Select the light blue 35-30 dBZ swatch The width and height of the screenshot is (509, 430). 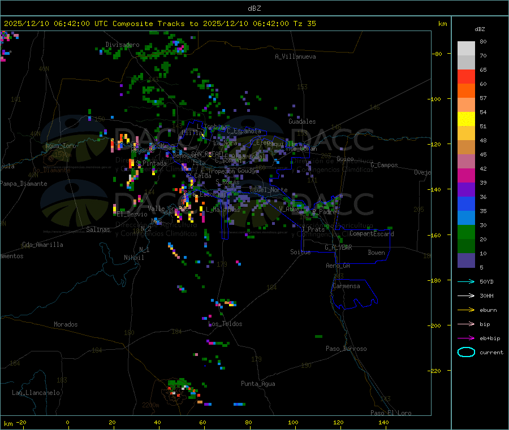click(466, 218)
